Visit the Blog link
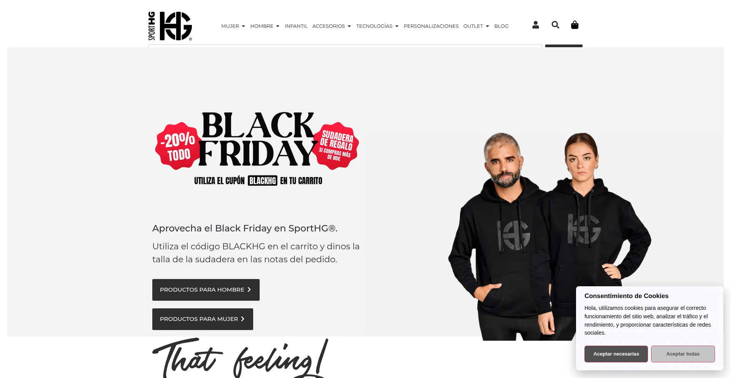Viewport: 731px width, 378px height. click(501, 26)
